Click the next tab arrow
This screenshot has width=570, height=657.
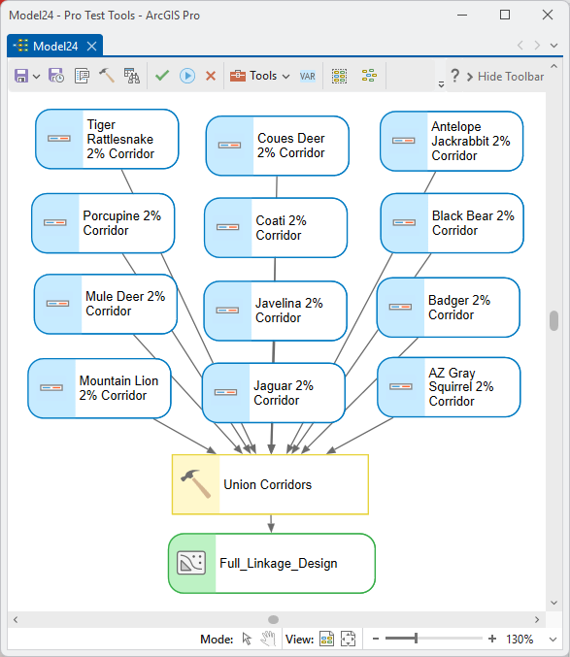537,45
